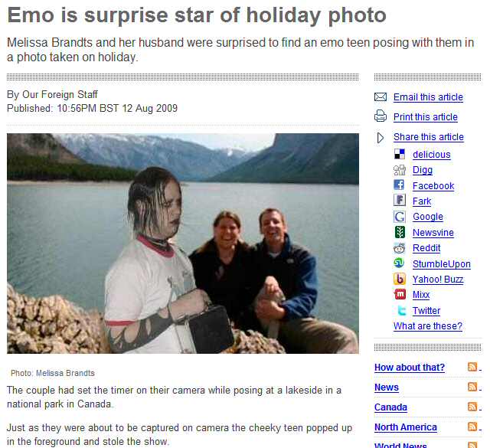Click the Reddit alien icon
490x448 pixels.
400,248
